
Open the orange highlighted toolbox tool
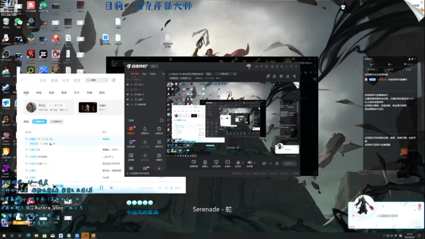131,130
